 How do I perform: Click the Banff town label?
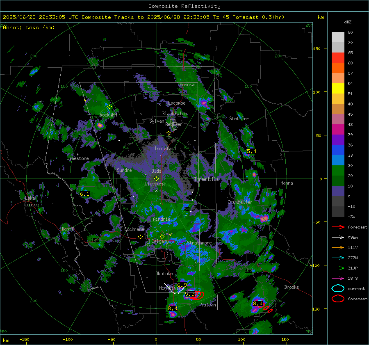coord(68,229)
